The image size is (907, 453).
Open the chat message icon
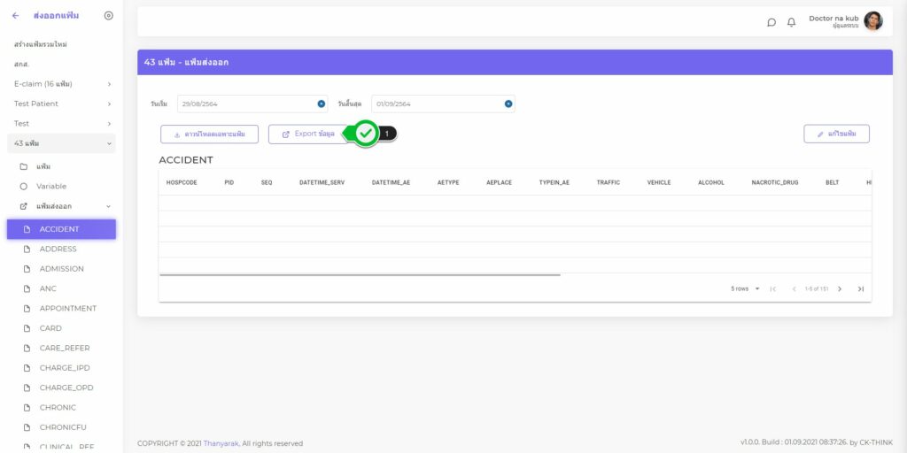coord(771,22)
